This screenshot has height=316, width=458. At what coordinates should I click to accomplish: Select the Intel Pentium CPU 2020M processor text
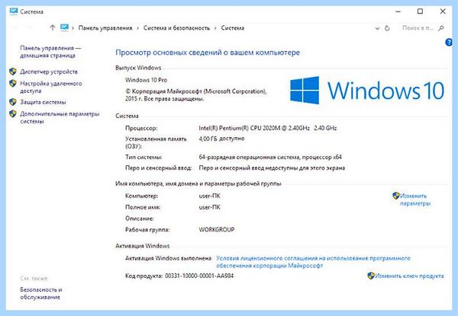pos(268,128)
